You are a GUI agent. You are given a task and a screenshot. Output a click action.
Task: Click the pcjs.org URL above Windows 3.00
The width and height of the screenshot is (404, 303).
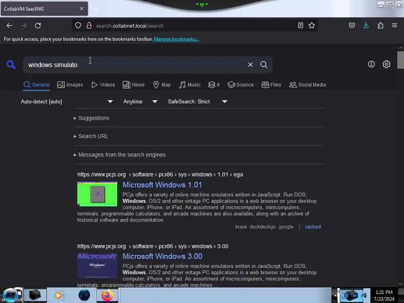(x=153, y=246)
